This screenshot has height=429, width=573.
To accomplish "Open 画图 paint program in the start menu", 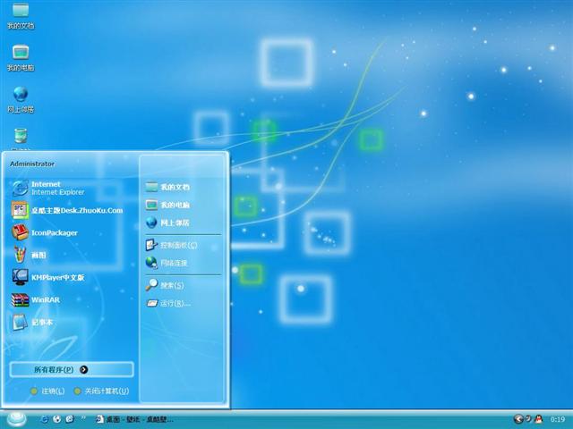I will (x=29, y=255).
